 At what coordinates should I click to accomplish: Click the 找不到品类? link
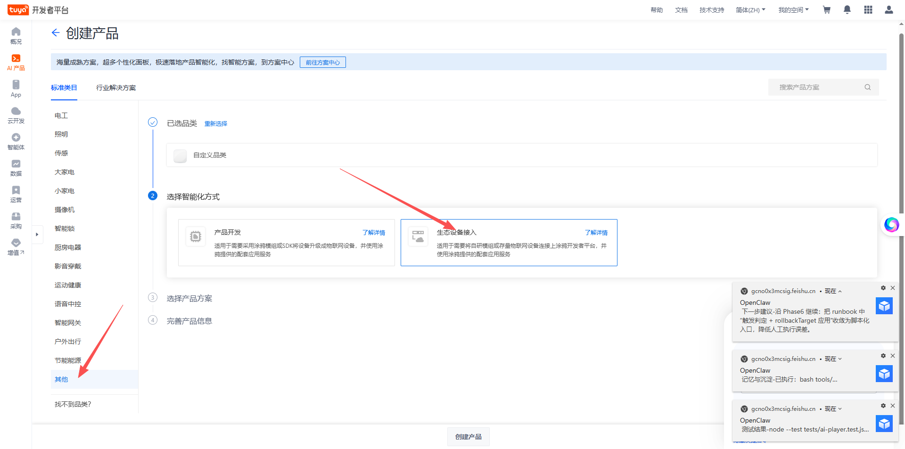tap(73, 404)
